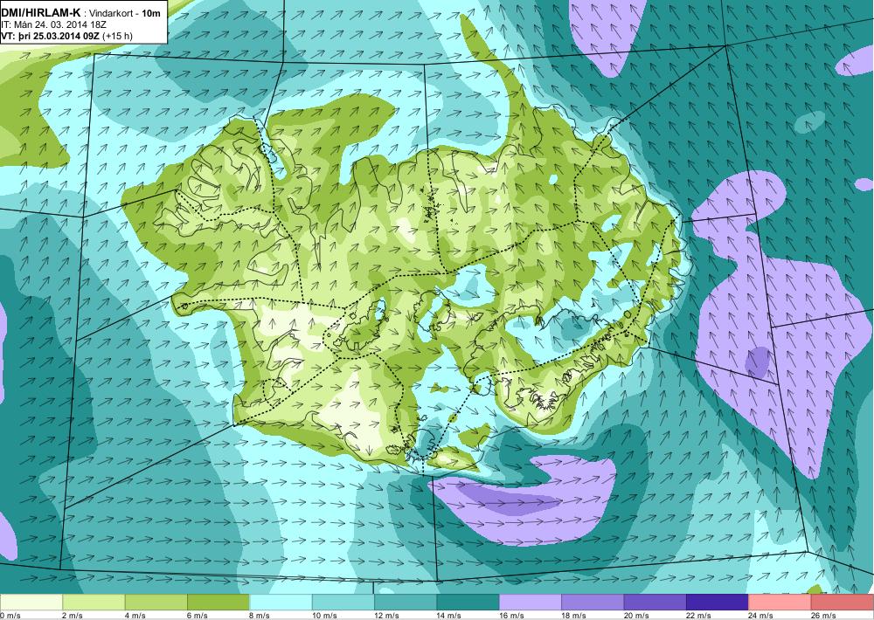Click the "24 m/s" legend label

pyautogui.click(x=761, y=616)
